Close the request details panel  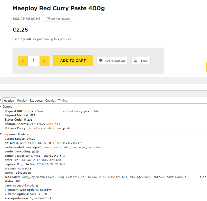coord(0,100)
